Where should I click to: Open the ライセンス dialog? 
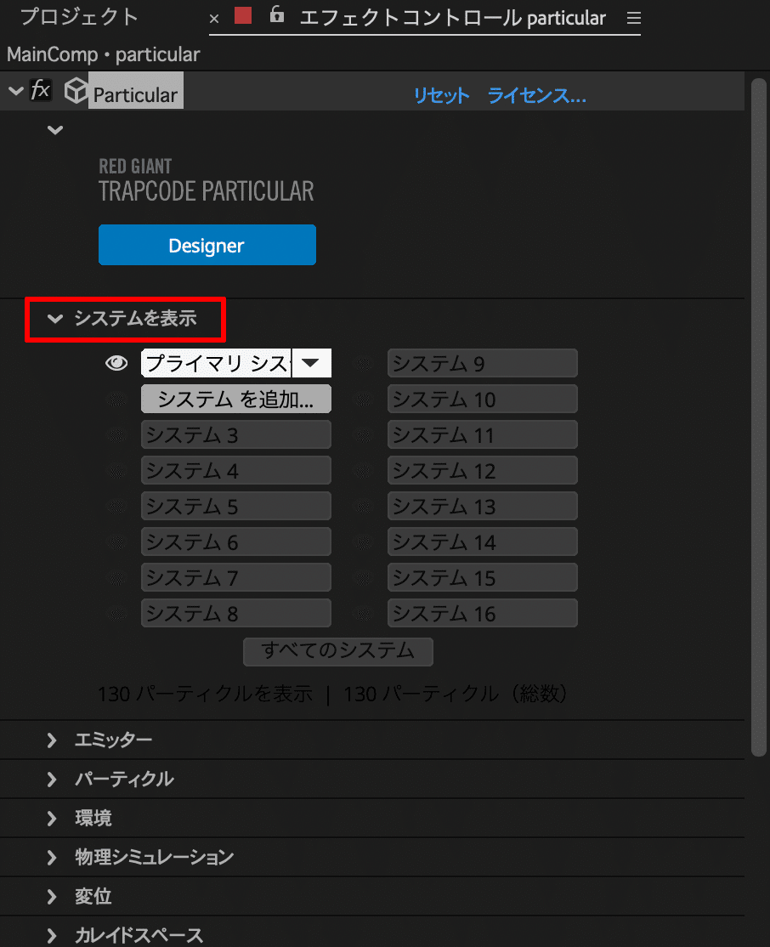[x=537, y=96]
